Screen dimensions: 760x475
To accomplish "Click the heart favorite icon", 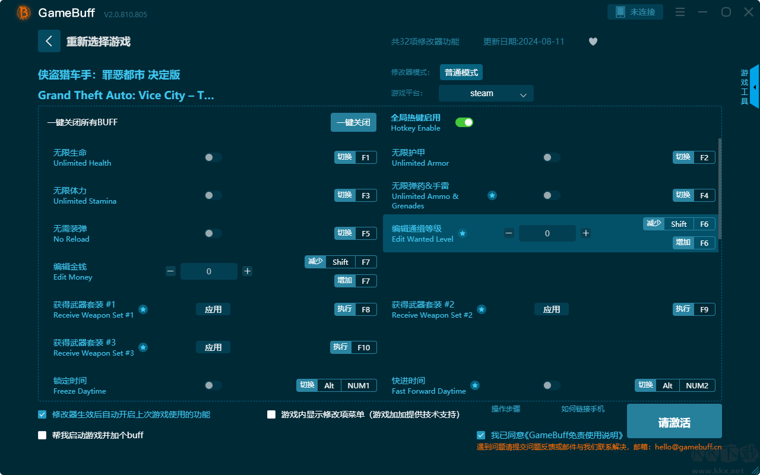I will click(x=593, y=42).
